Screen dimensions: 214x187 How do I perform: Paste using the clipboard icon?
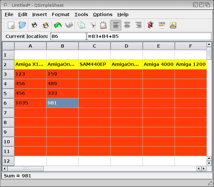tap(103, 25)
